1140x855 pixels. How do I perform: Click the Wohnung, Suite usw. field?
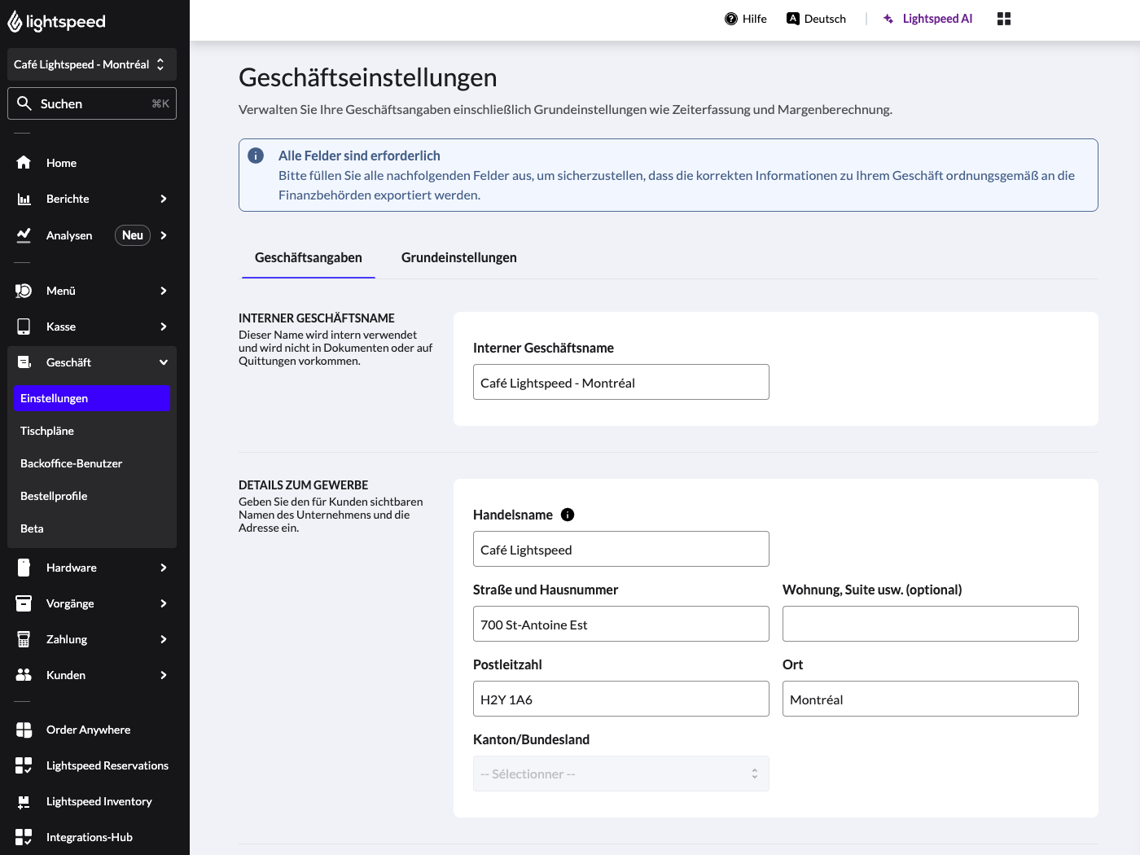coord(931,624)
